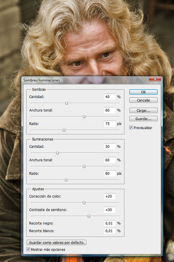The image size is (174, 262).
Task: Click the Iluminaciones Radio slider handle
Action: [66, 180]
